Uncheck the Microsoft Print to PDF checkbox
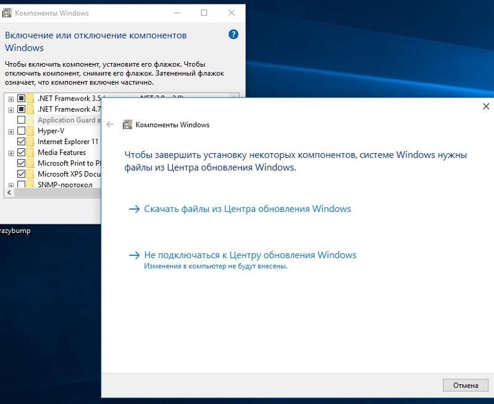 click(21, 163)
